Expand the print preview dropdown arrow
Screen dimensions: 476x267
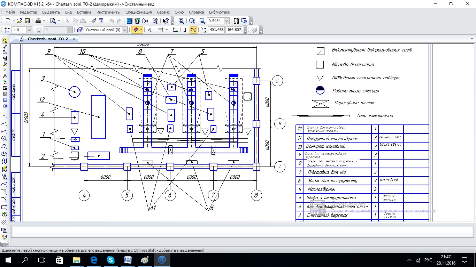tap(59, 21)
